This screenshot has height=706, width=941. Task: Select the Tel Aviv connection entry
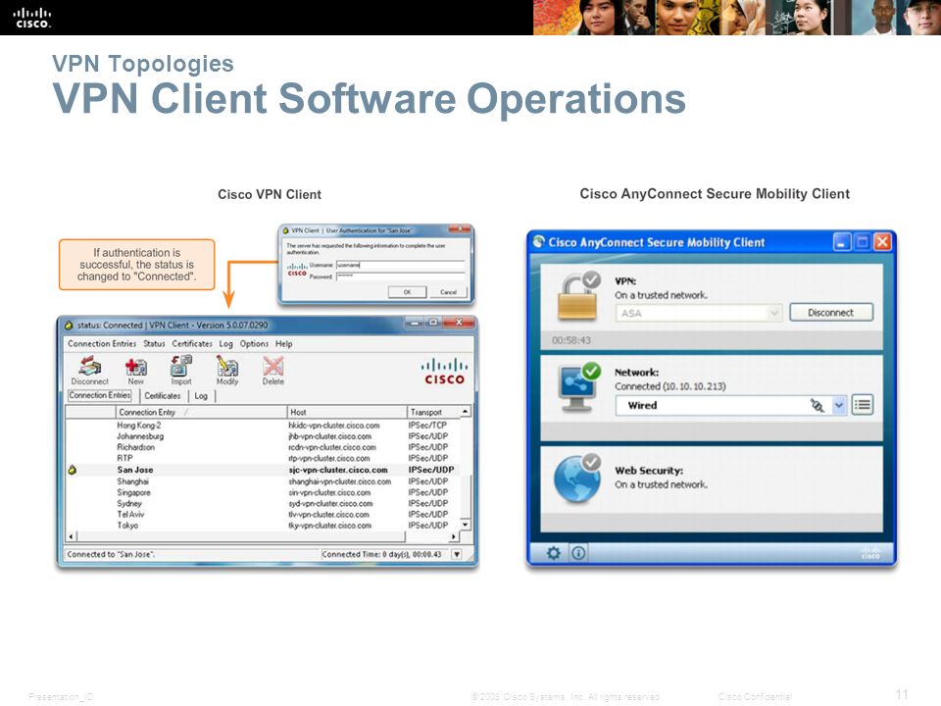pyautogui.click(x=263, y=515)
